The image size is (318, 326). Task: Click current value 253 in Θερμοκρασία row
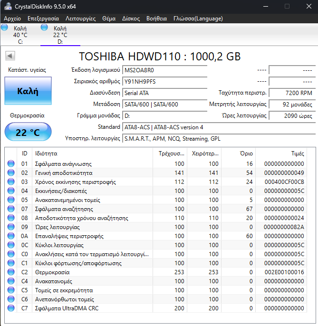point(179,272)
